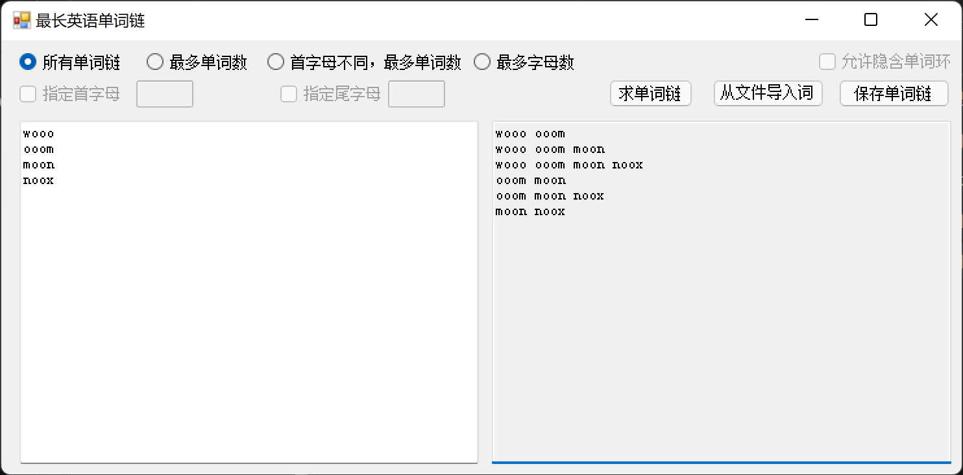This screenshot has width=963, height=475.
Task: Click output line "moon noox"
Action: [531, 212]
